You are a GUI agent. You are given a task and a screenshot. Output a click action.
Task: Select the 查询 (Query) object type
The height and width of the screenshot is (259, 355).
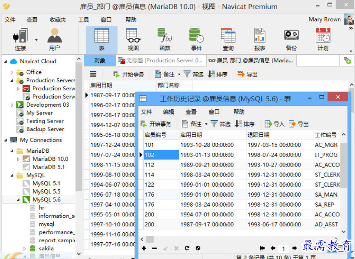pyautogui.click(x=228, y=40)
